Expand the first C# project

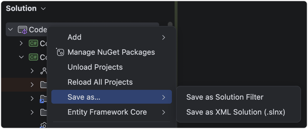[x=21, y=43]
